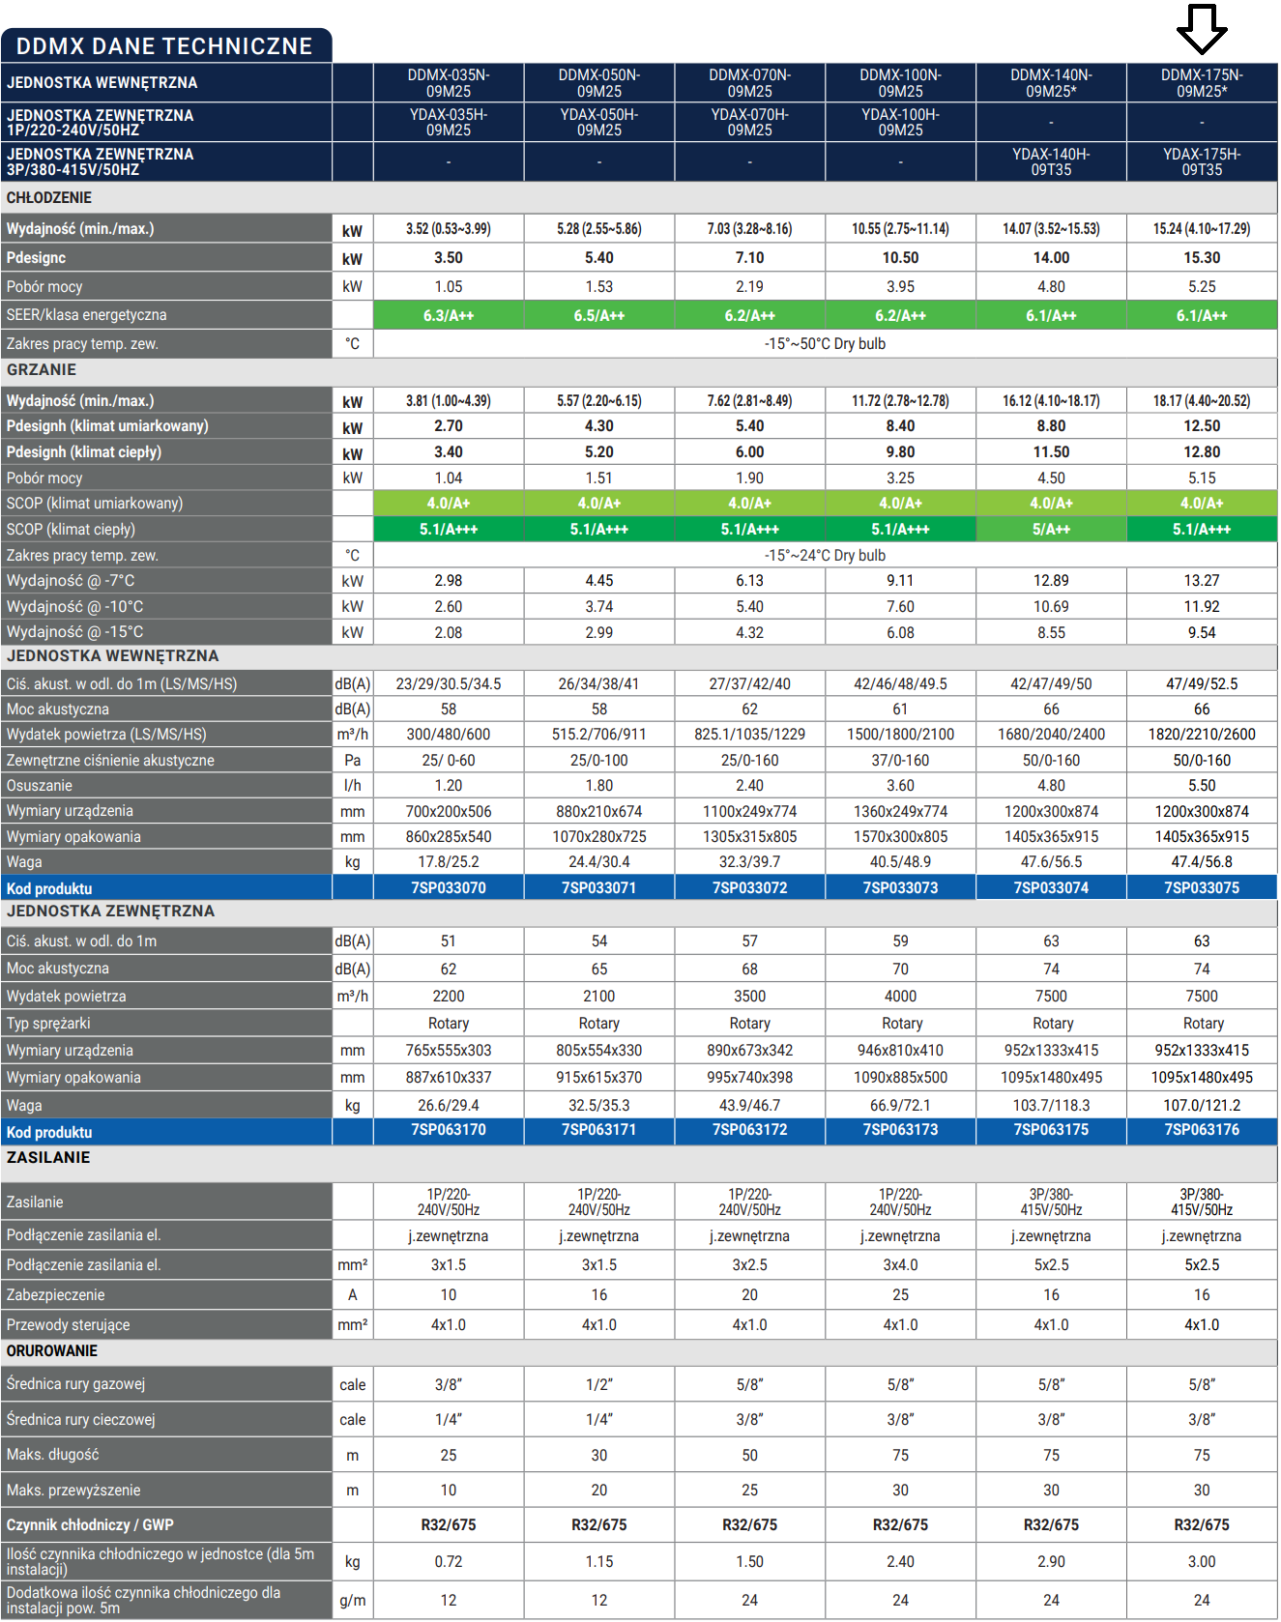Click outdoor product code 7SP063172
Image resolution: width=1281 pixels, height=1622 pixels.
coord(750,1130)
